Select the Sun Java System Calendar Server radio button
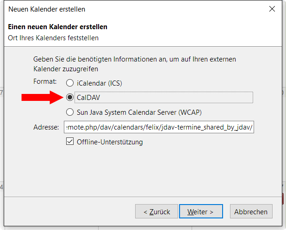The height and width of the screenshot is (230, 286). point(70,112)
